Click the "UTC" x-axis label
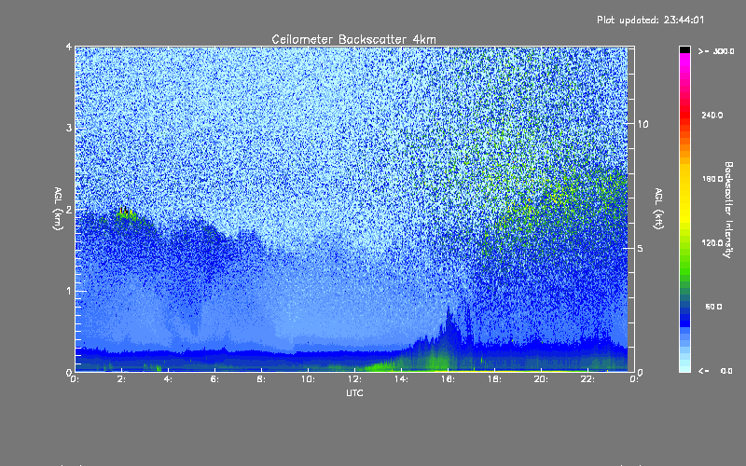This screenshot has width=746, height=466. (x=354, y=392)
